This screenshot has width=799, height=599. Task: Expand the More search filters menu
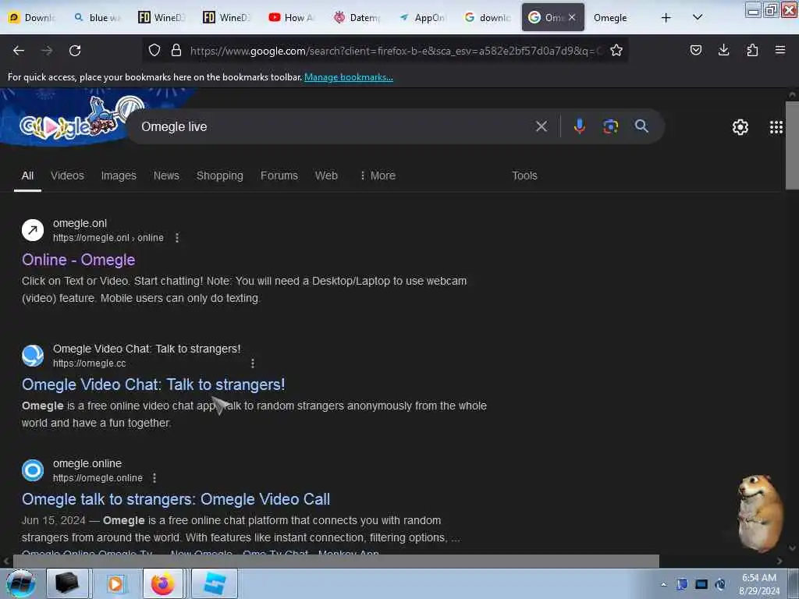378,175
